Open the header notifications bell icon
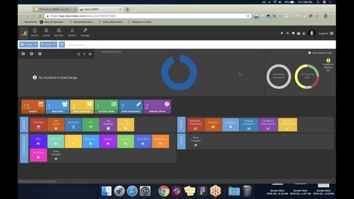Image resolution: width=354 pixels, height=199 pixels. pos(304,33)
